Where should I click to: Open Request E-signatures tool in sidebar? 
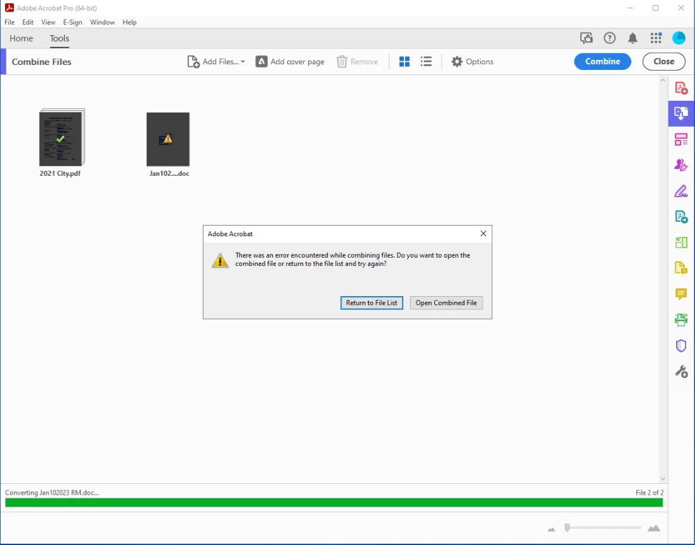pos(681,165)
